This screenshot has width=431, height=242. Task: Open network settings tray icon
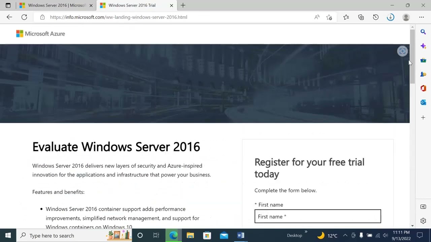pyautogui.click(x=377, y=235)
